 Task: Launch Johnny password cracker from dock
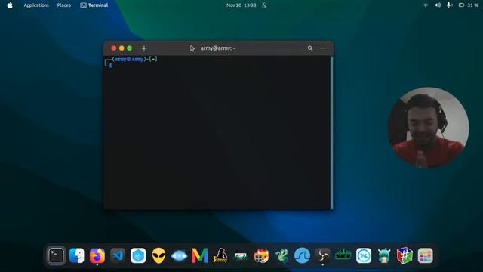point(220,255)
